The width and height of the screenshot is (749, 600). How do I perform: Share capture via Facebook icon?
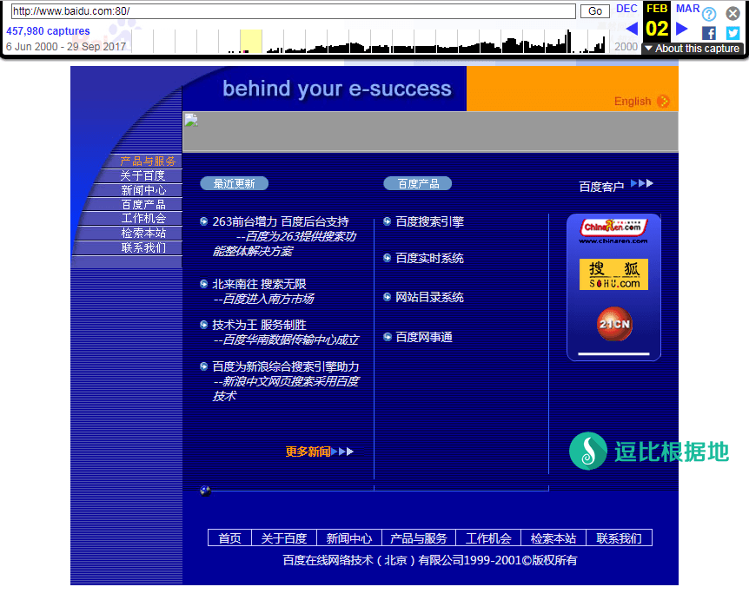tap(709, 33)
